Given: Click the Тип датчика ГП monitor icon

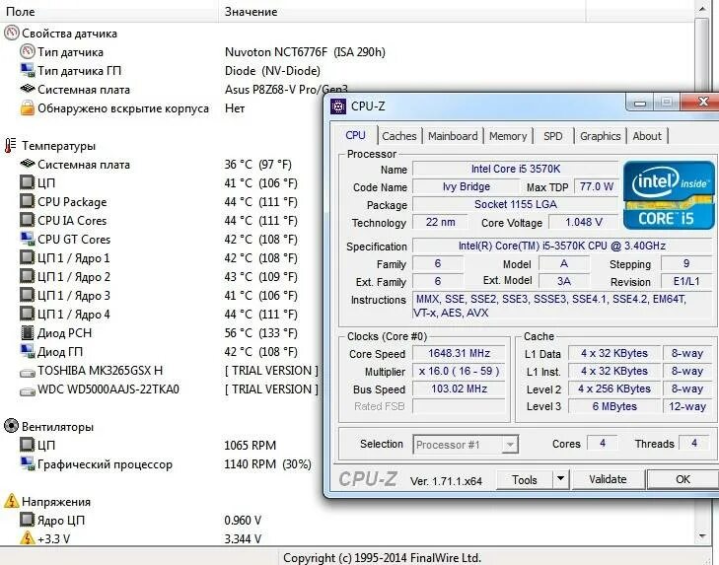Looking at the screenshot, I should [28, 71].
